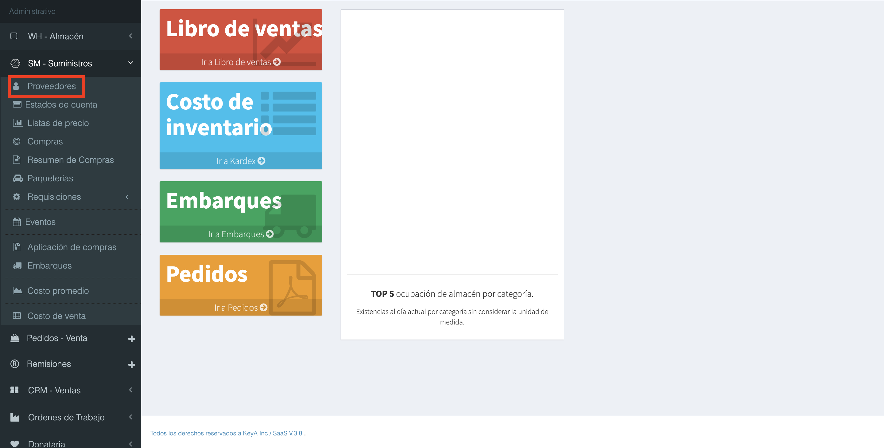Image resolution: width=884 pixels, height=448 pixels.
Task: Open Resumen de Compras menu item
Action: [x=70, y=160]
